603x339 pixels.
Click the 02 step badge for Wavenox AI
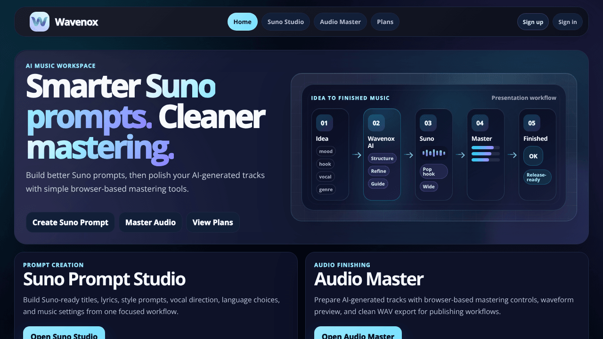(376, 123)
